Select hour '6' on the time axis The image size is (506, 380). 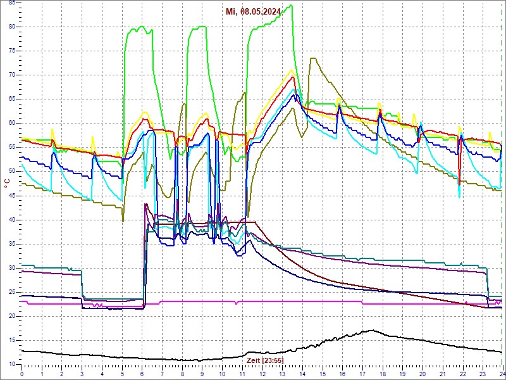click(142, 374)
